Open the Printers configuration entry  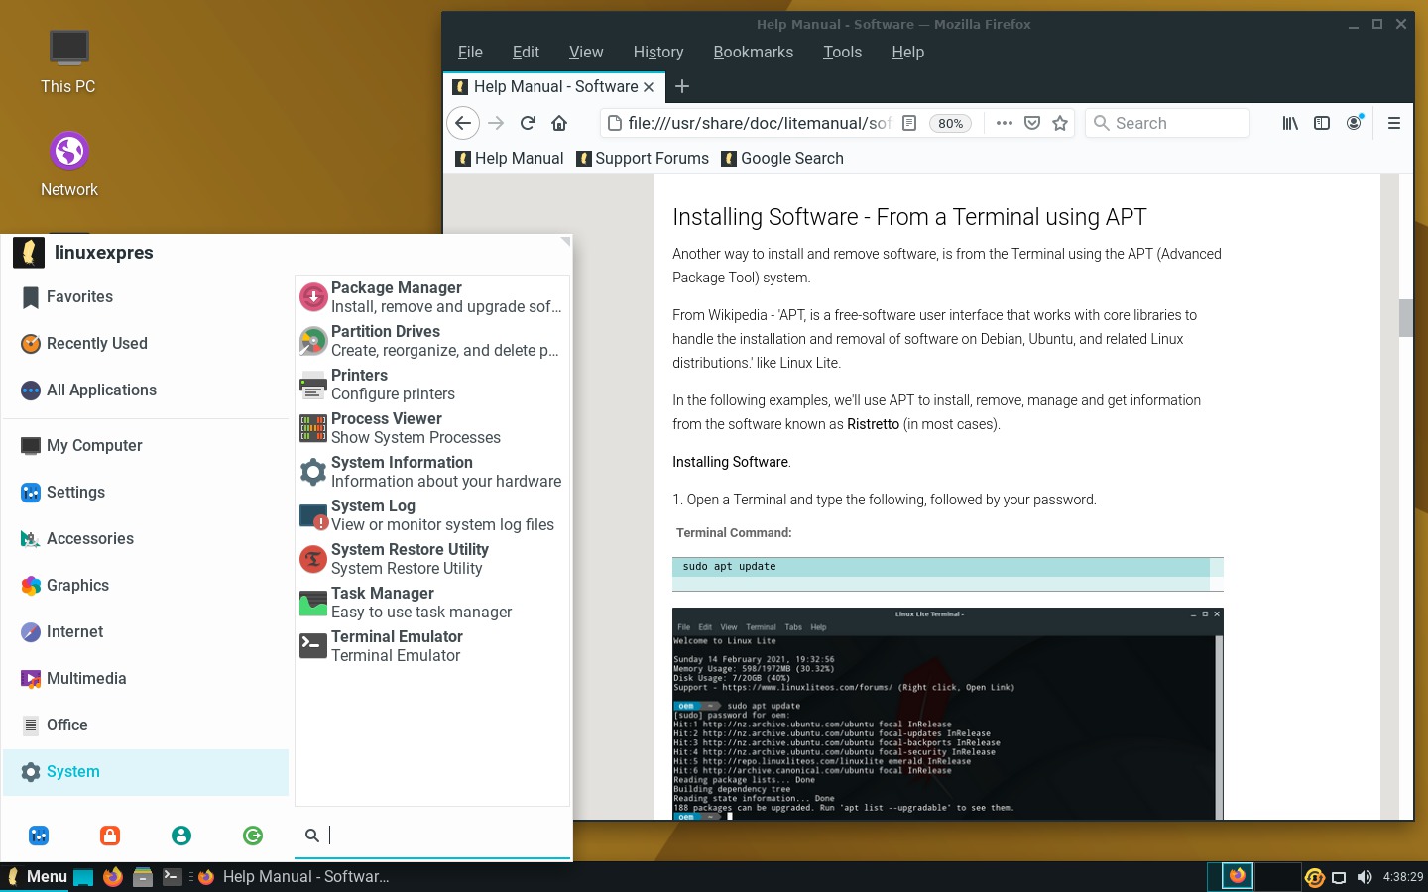pos(432,384)
